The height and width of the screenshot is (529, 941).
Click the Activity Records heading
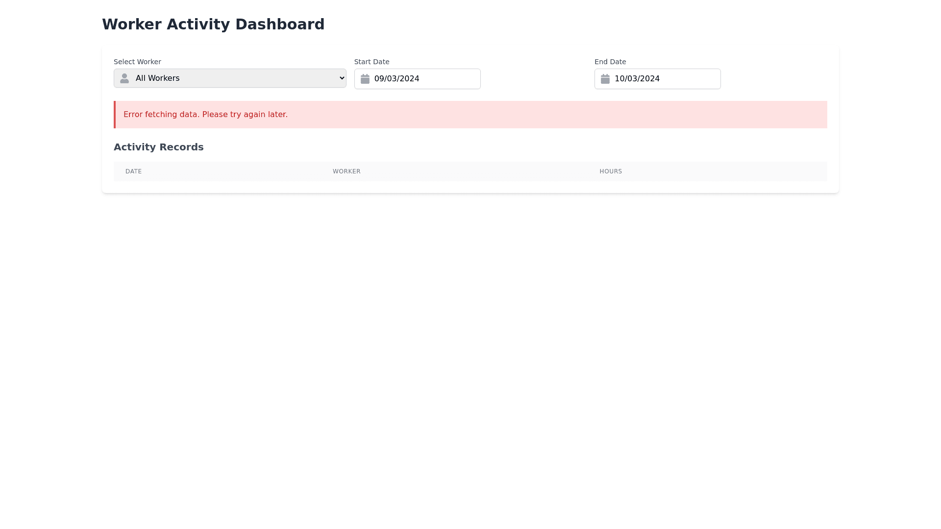[x=158, y=147]
